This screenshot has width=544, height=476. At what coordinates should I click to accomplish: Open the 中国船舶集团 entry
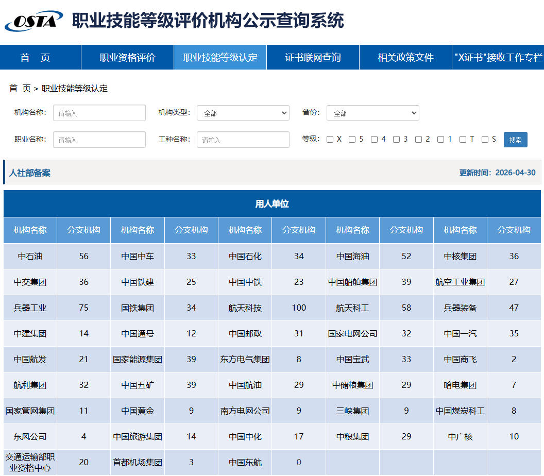(352, 282)
